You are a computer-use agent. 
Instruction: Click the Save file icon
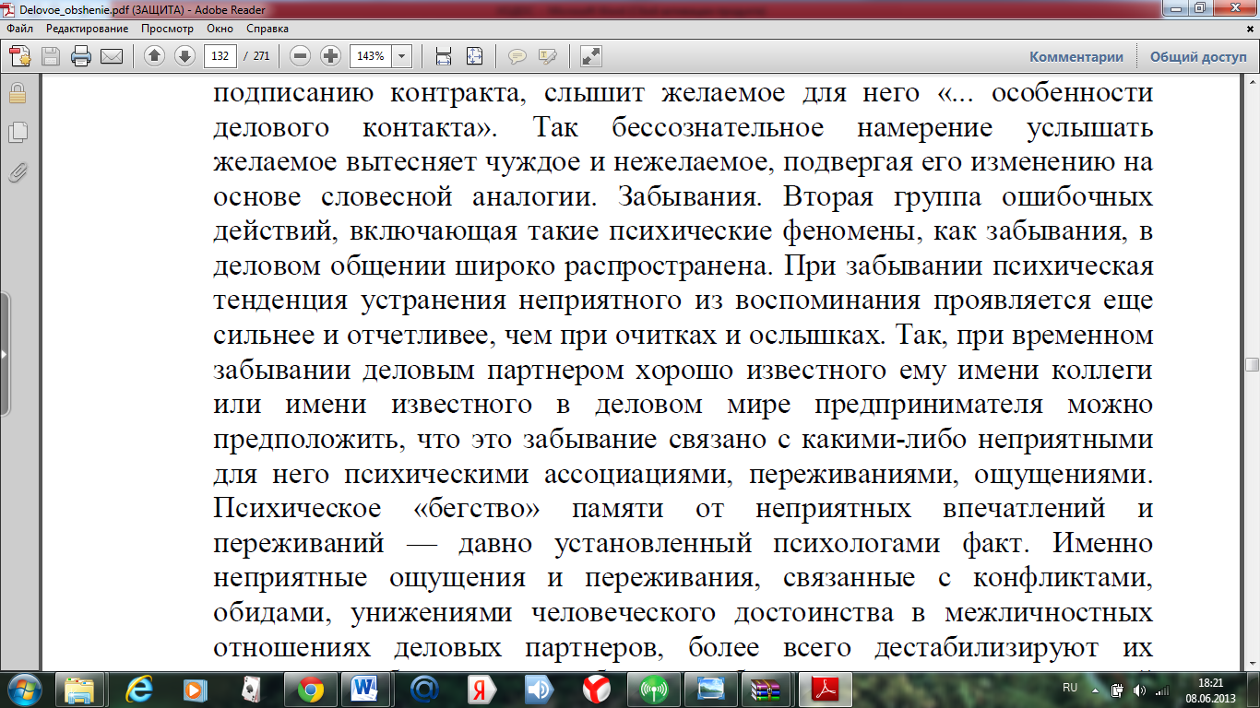pos(51,56)
